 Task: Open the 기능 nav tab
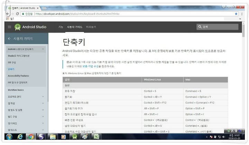tap(61, 27)
